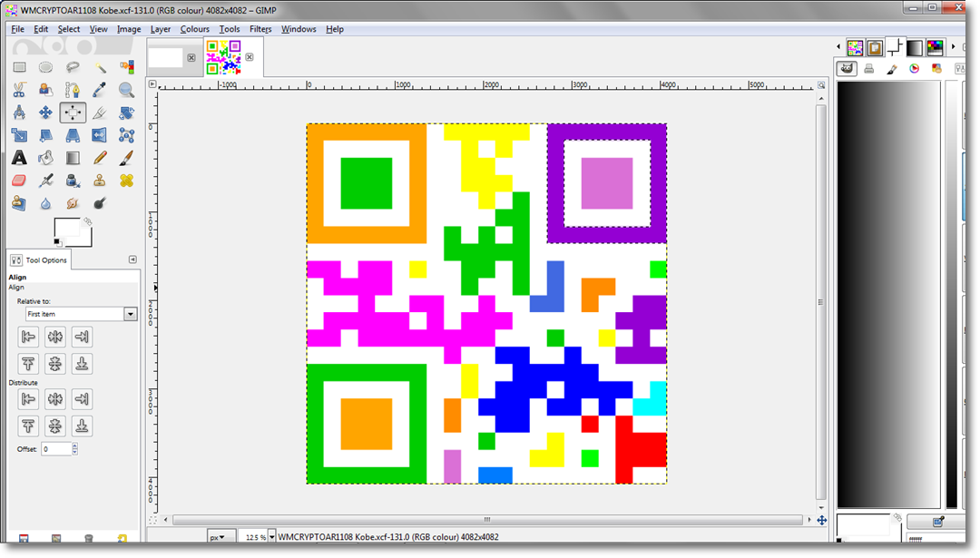980x558 pixels.
Task: Select the Colour Picker eyedropper tool
Action: click(x=100, y=90)
